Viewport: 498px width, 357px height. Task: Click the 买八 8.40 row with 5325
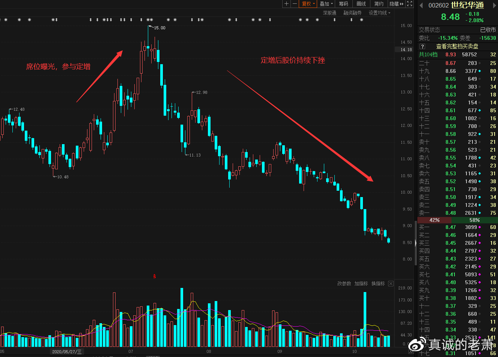[457, 282]
